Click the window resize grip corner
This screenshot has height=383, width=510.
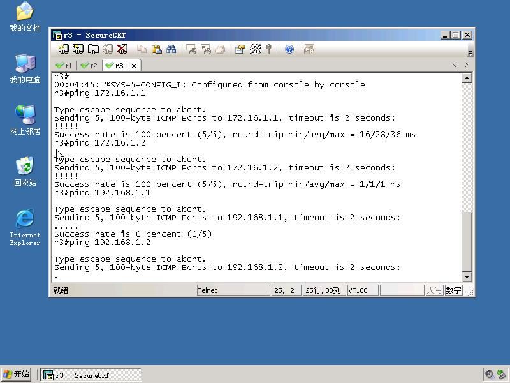[470, 292]
